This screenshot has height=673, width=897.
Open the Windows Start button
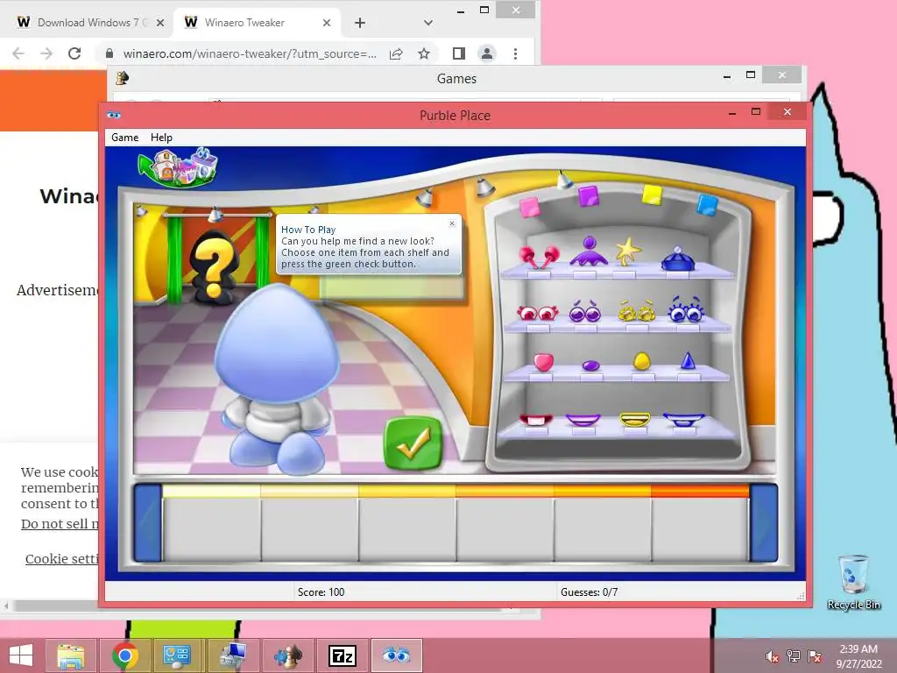21,655
